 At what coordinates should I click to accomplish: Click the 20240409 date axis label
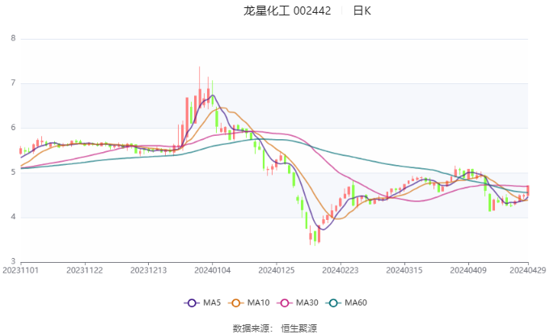pyautogui.click(x=468, y=270)
